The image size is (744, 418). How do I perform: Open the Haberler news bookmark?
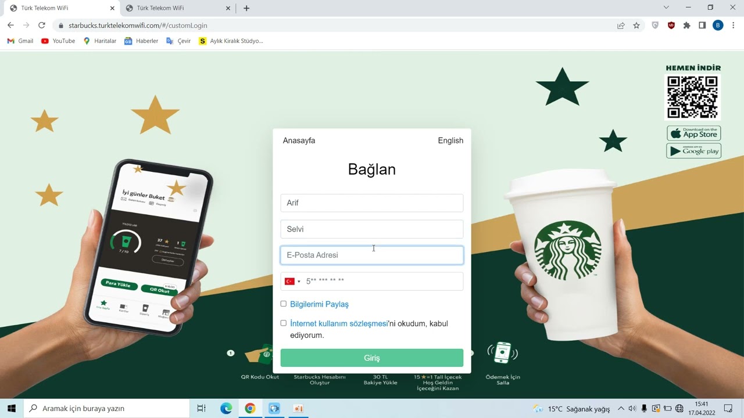click(x=141, y=41)
